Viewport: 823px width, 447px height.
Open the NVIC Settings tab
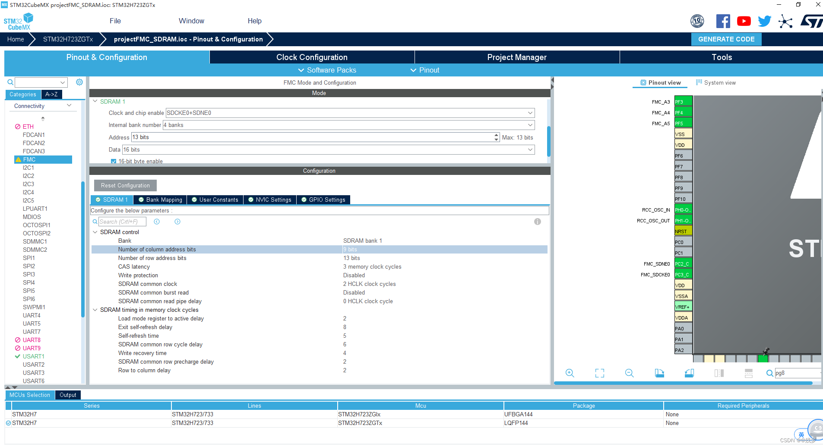(x=270, y=200)
